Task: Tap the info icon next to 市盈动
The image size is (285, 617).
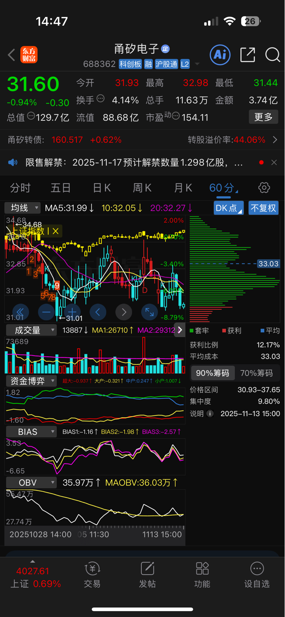Action: pyautogui.click(x=176, y=116)
